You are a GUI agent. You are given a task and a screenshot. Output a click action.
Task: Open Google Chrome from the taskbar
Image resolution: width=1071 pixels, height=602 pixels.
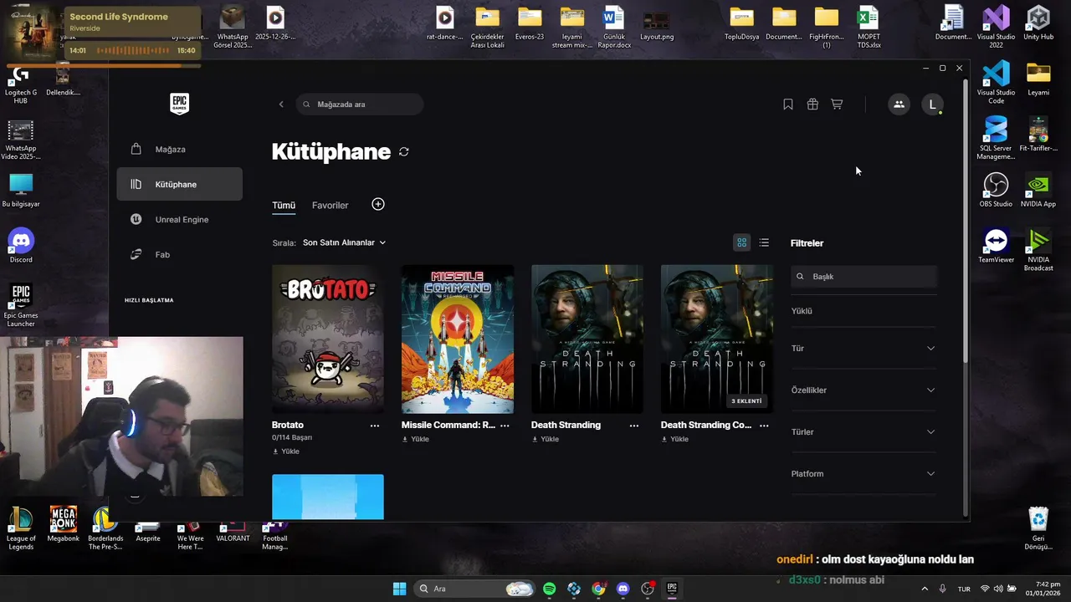(598, 589)
